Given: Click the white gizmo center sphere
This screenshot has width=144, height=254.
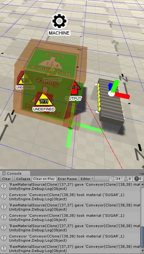Looking at the screenshot, I should click(x=111, y=93).
